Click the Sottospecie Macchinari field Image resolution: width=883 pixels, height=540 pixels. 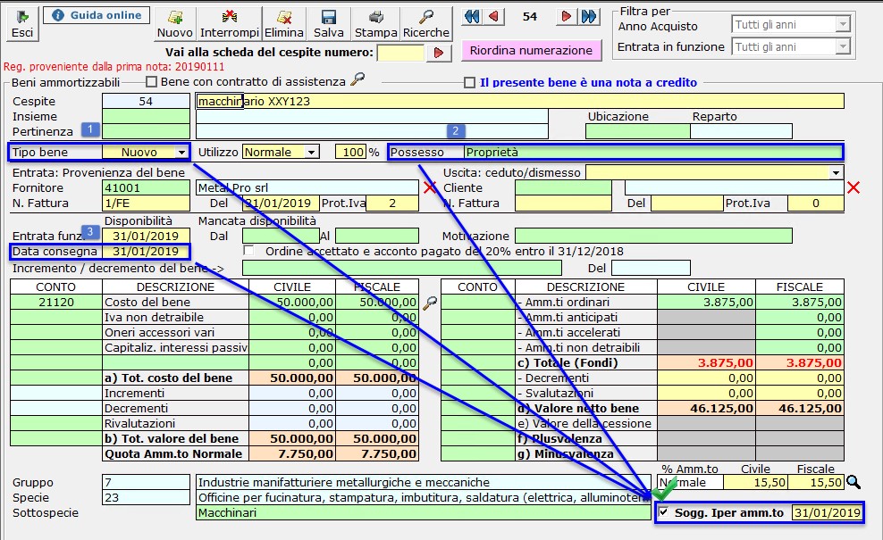[424, 513]
